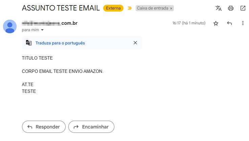
Task: Click the translate message icon at top right
Action: (219, 8)
